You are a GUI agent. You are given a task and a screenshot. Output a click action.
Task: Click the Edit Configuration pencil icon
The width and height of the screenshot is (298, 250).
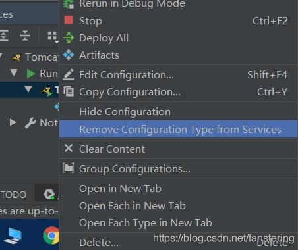69,74
